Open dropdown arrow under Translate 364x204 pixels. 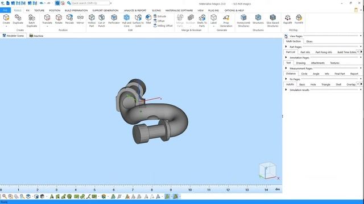(x=47, y=26)
